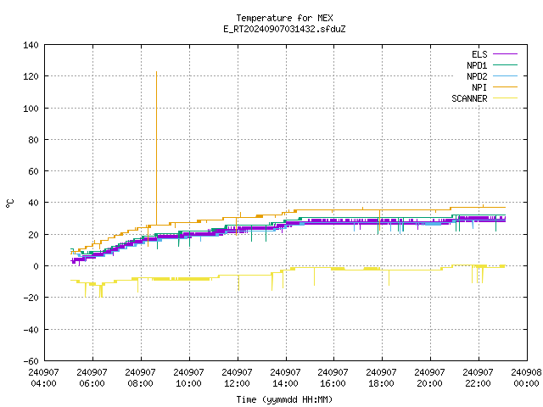Click the filename 'E_RT20240907031432.sfduZ'
The height and width of the screenshot is (407, 543).
284,29
